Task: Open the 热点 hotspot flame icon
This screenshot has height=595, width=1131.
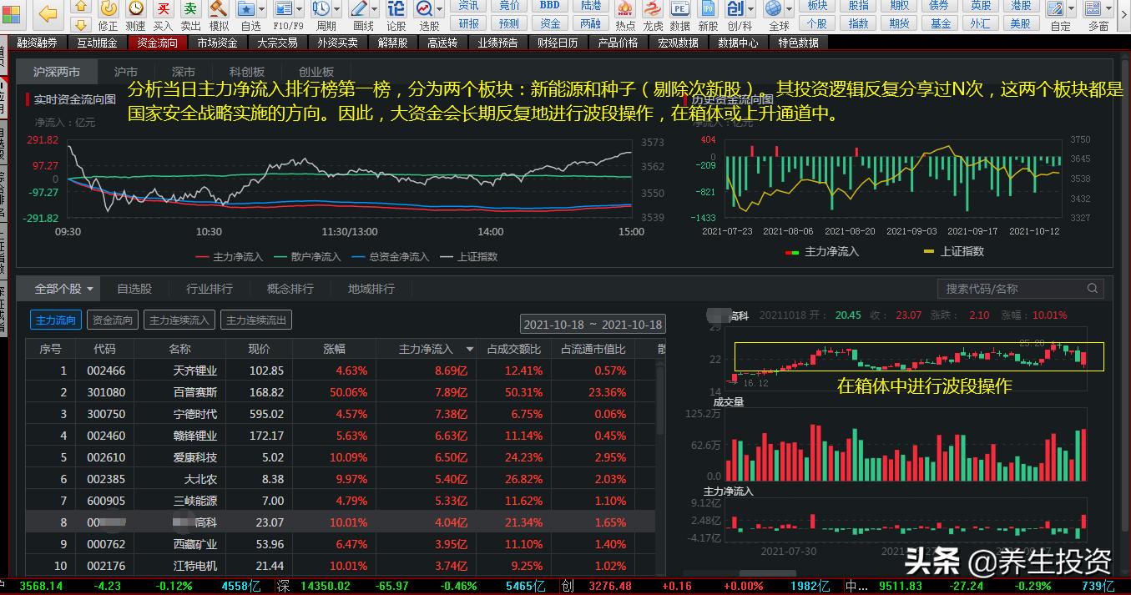Action: pos(625,11)
